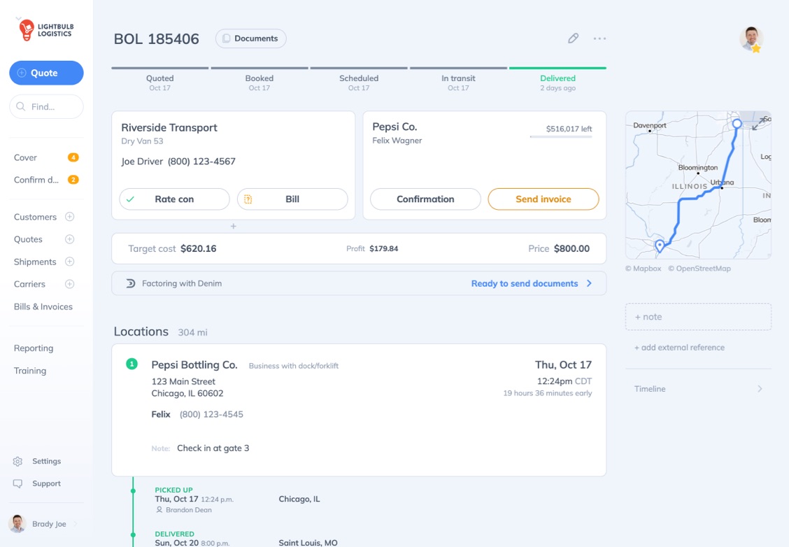Click the Bill button
The height and width of the screenshot is (547, 789).
pos(292,199)
